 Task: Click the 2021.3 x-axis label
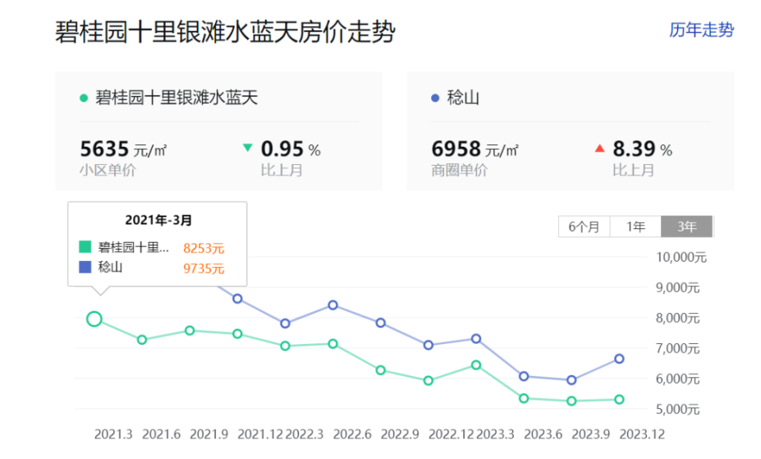click(x=113, y=434)
